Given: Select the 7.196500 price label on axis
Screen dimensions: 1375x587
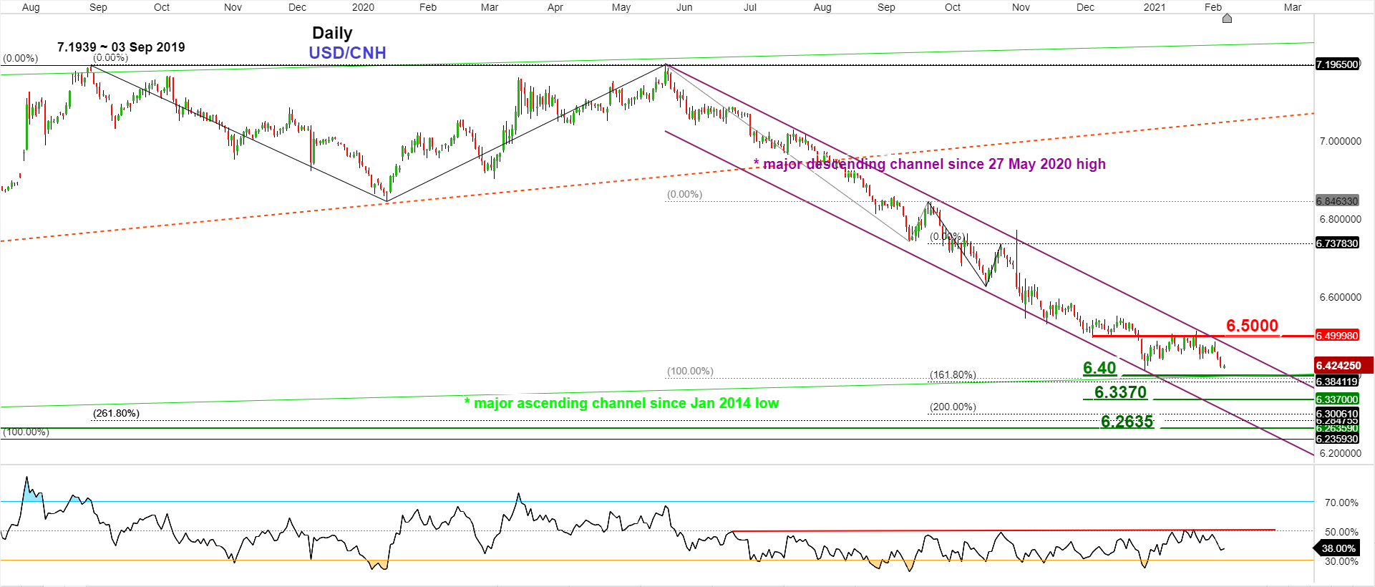Looking at the screenshot, I should [1337, 64].
